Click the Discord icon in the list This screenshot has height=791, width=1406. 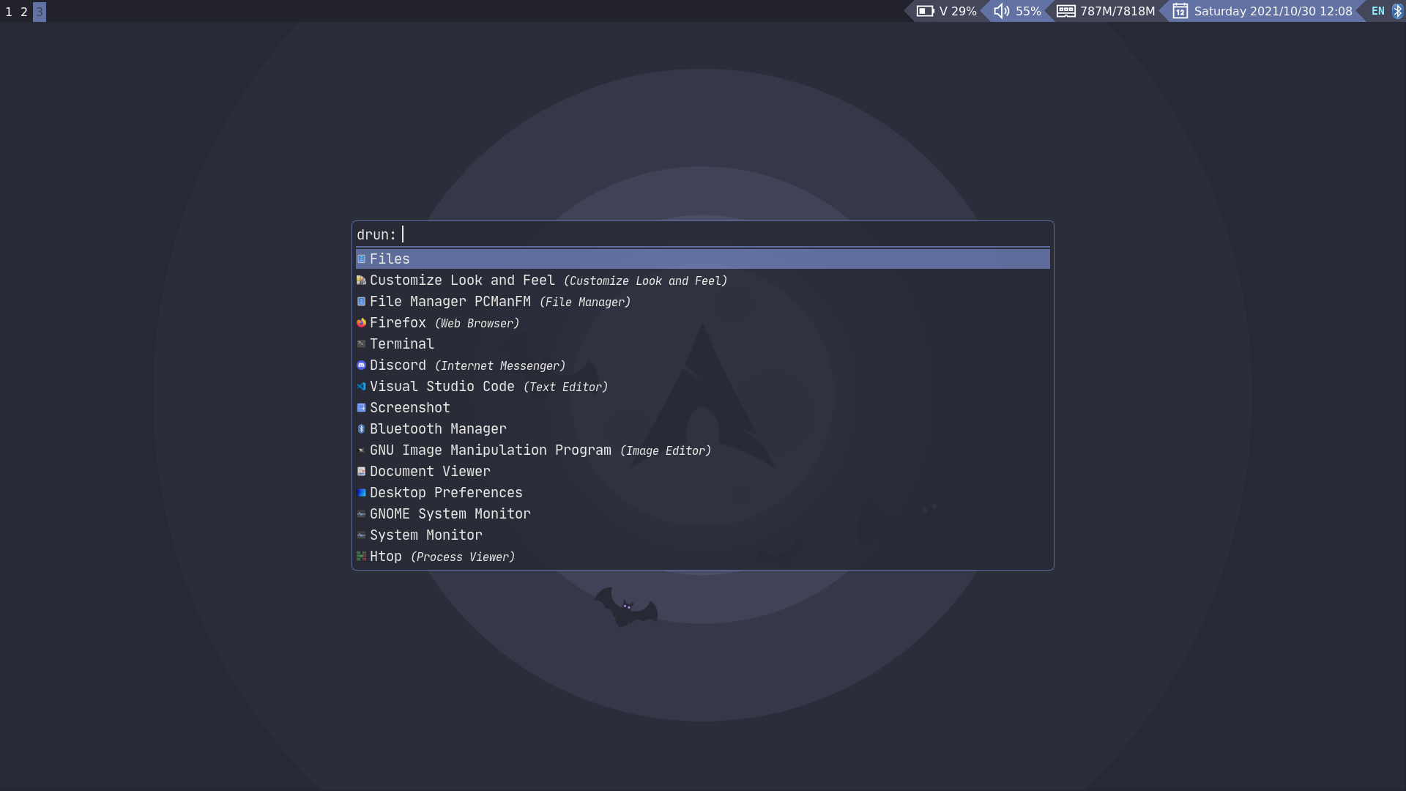pyautogui.click(x=361, y=365)
